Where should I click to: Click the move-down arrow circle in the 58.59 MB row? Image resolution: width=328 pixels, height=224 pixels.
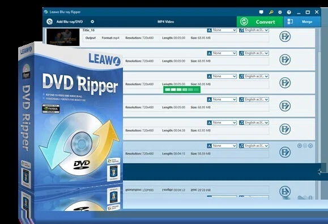point(305,146)
